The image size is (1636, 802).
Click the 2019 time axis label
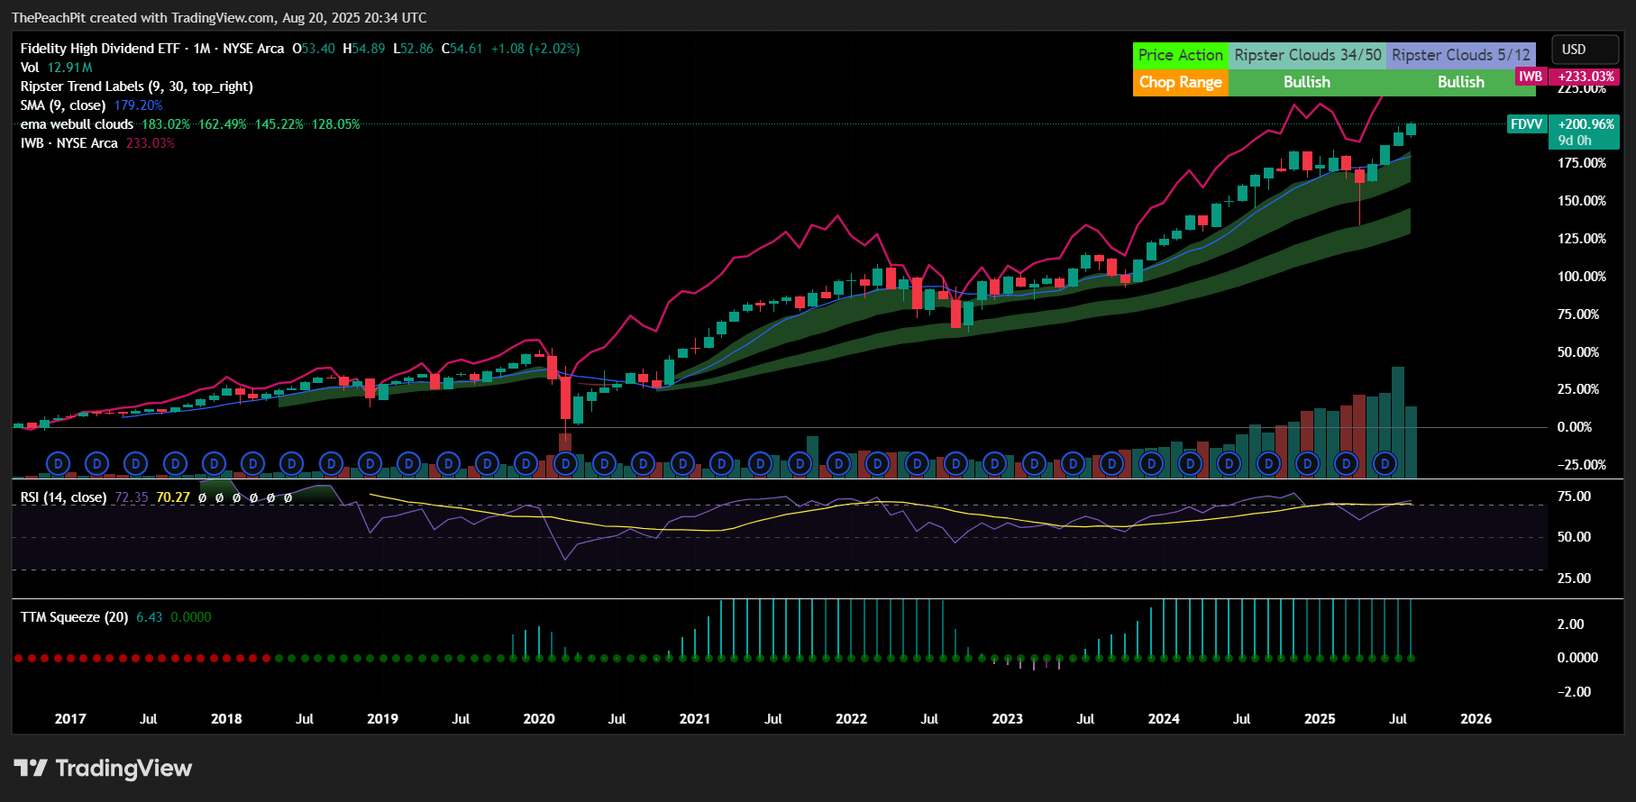(383, 719)
